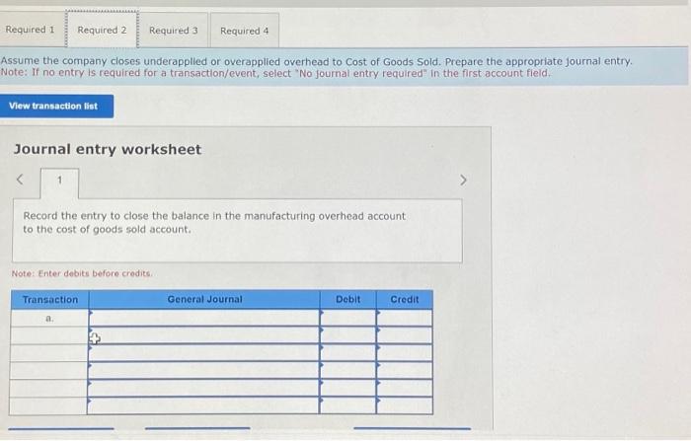Go to the Required 4 tab
This screenshot has width=691, height=441.
[x=245, y=31]
